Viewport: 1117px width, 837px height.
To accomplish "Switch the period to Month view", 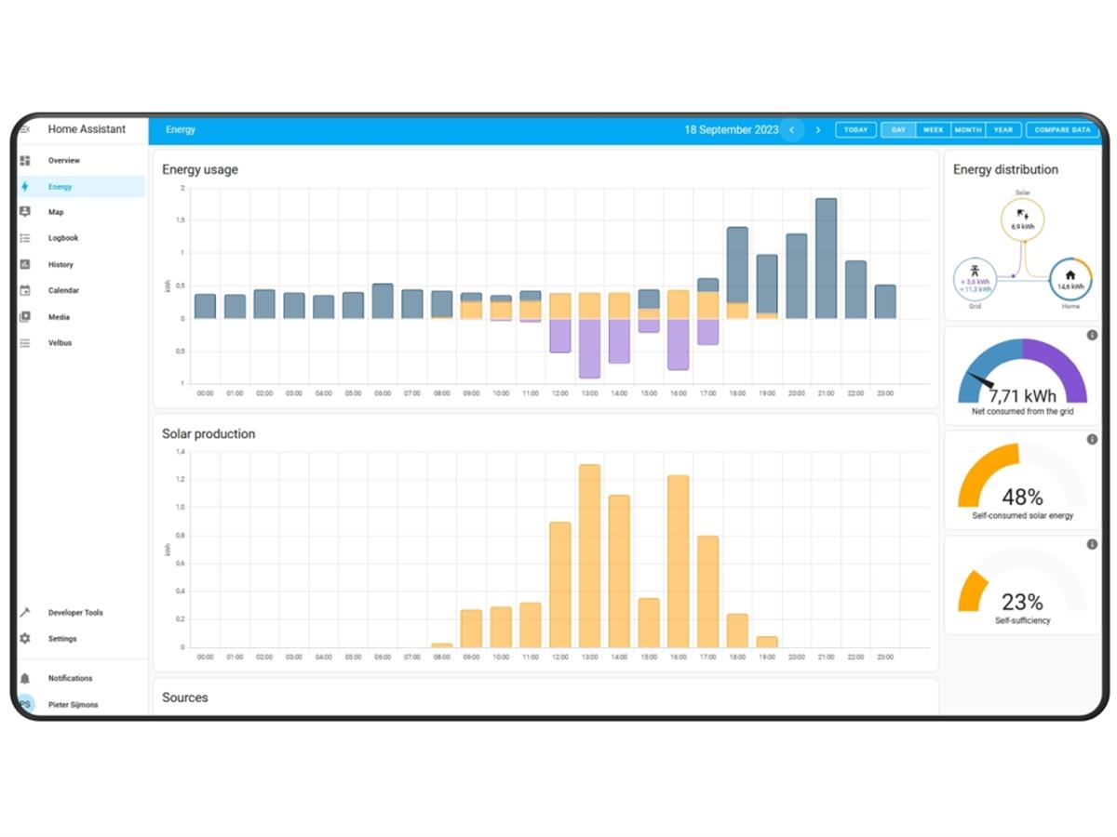I will pyautogui.click(x=967, y=130).
